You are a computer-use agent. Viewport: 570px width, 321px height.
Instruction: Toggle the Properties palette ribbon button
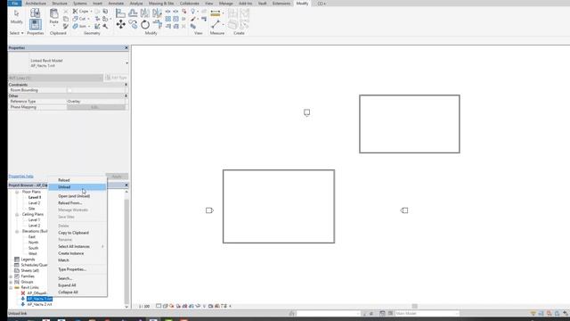36,24
